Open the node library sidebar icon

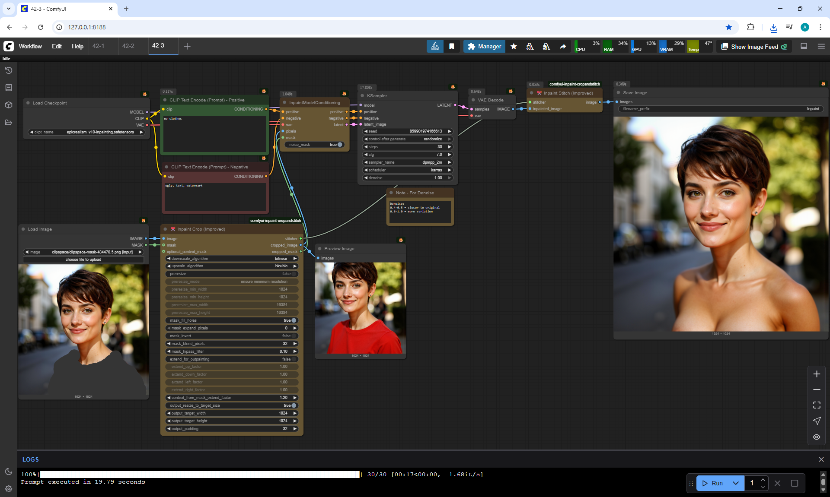tap(8, 88)
